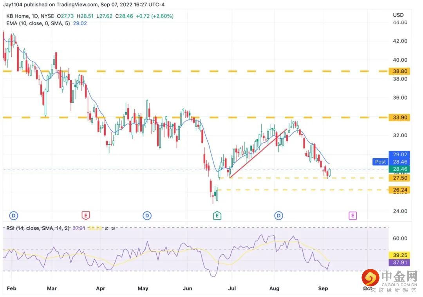Click the 29.02 EMA value in legend
This screenshot has height=297, width=423.
click(x=80, y=23)
